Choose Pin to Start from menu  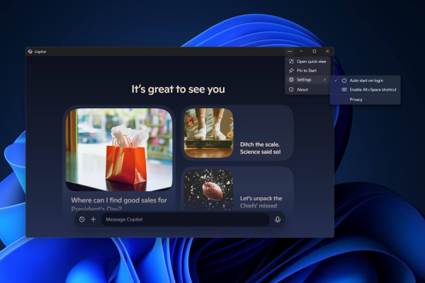click(x=307, y=71)
